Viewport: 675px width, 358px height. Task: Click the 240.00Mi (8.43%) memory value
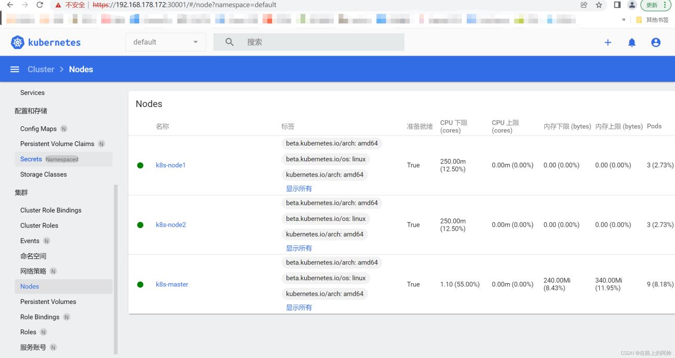[557, 284]
